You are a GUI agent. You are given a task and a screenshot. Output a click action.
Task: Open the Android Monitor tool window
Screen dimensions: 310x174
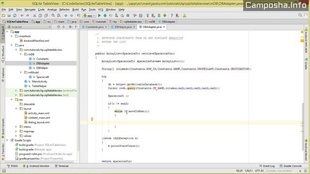[x=36, y=166]
